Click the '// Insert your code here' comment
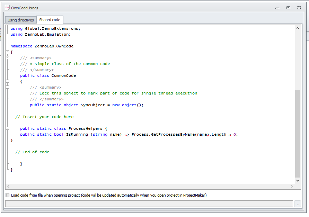This screenshot has height=217, width=309. [44, 117]
